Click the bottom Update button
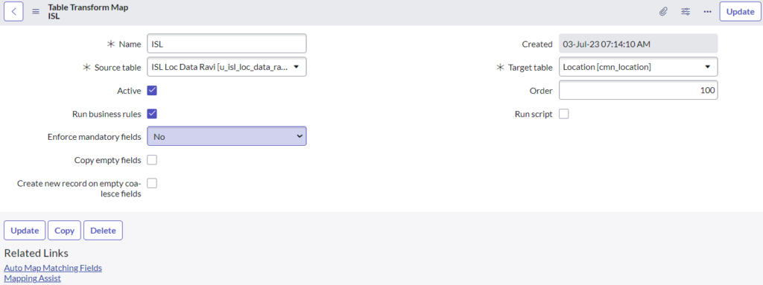Viewport: 763px width, 285px height. 25,231
